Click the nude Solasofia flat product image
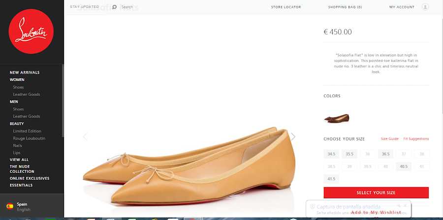This screenshot has width=443, height=220. tap(190, 166)
